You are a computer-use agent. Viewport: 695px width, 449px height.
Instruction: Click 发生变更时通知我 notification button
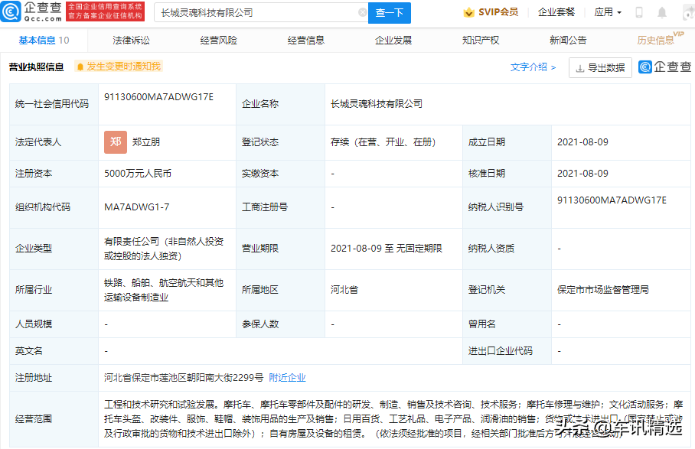119,67
